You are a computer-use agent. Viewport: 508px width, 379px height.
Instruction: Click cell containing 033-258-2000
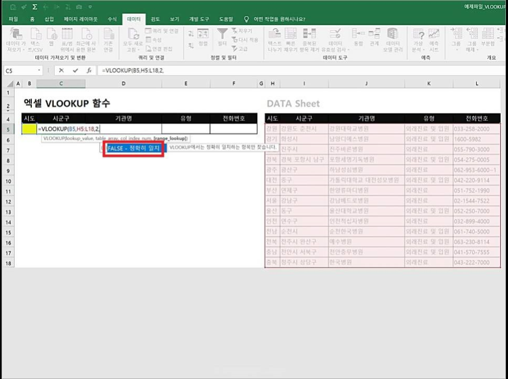(x=477, y=129)
